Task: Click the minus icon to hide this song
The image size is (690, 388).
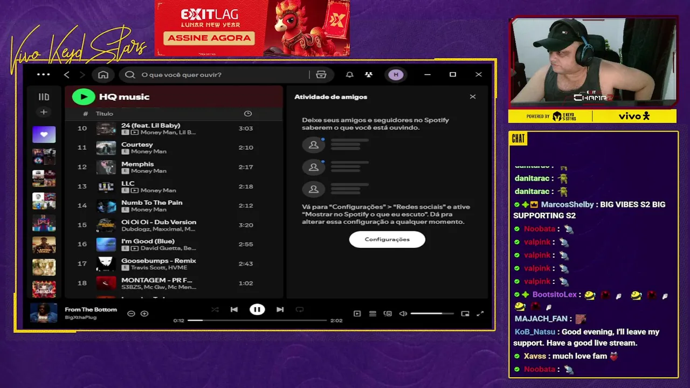Action: (131, 314)
